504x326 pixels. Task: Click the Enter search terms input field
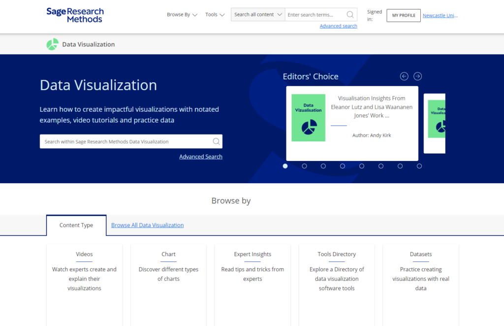tap(315, 15)
